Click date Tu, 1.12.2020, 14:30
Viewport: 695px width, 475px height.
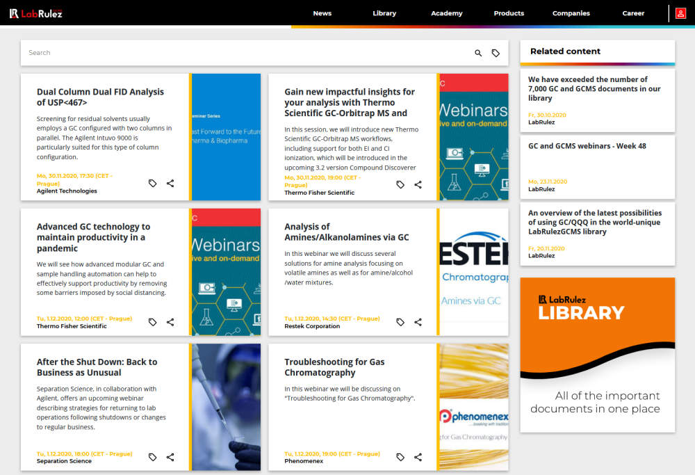pyautogui.click(x=332, y=319)
